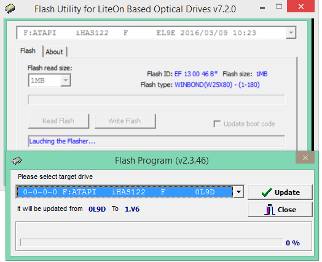The width and height of the screenshot is (322, 262).
Task: Click the 'Flash read size:' label
Action: coord(50,68)
